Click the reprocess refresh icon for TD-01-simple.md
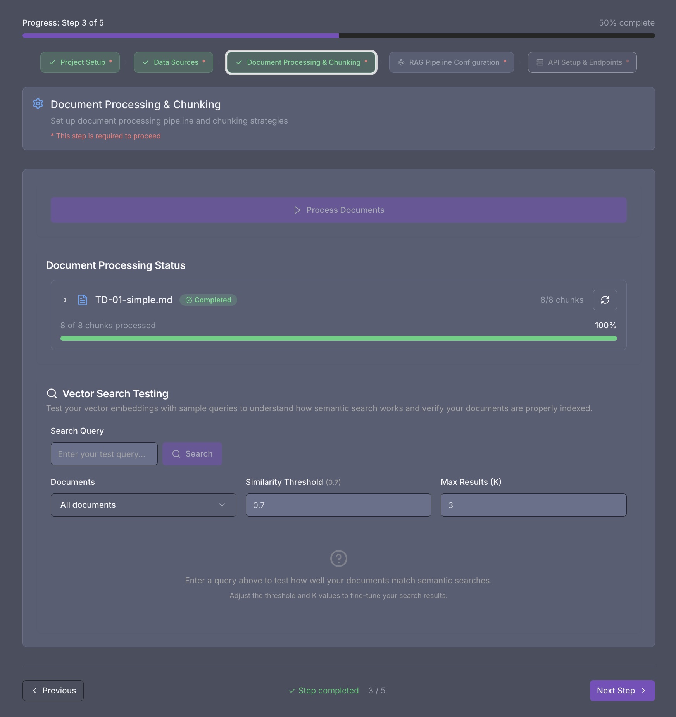Viewport: 676px width, 717px height. click(605, 300)
